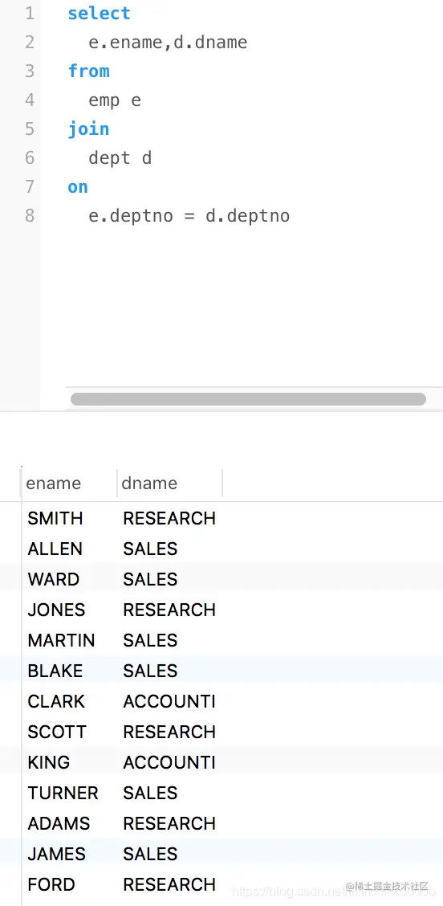
Task: Select the TURNER result cell
Action: (63, 793)
